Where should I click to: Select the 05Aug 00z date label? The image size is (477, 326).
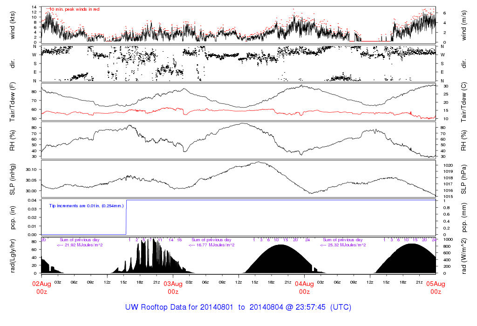click(x=436, y=287)
